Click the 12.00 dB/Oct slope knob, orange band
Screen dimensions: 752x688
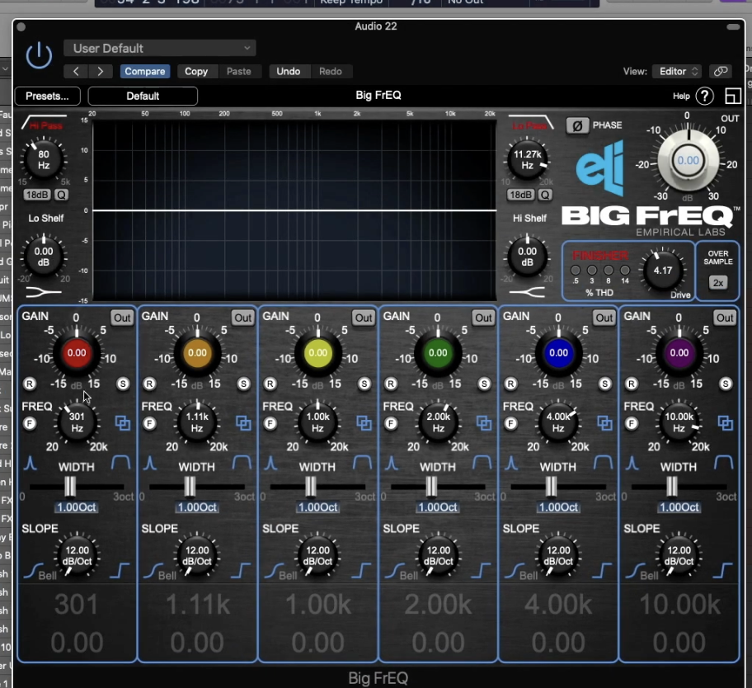(197, 555)
